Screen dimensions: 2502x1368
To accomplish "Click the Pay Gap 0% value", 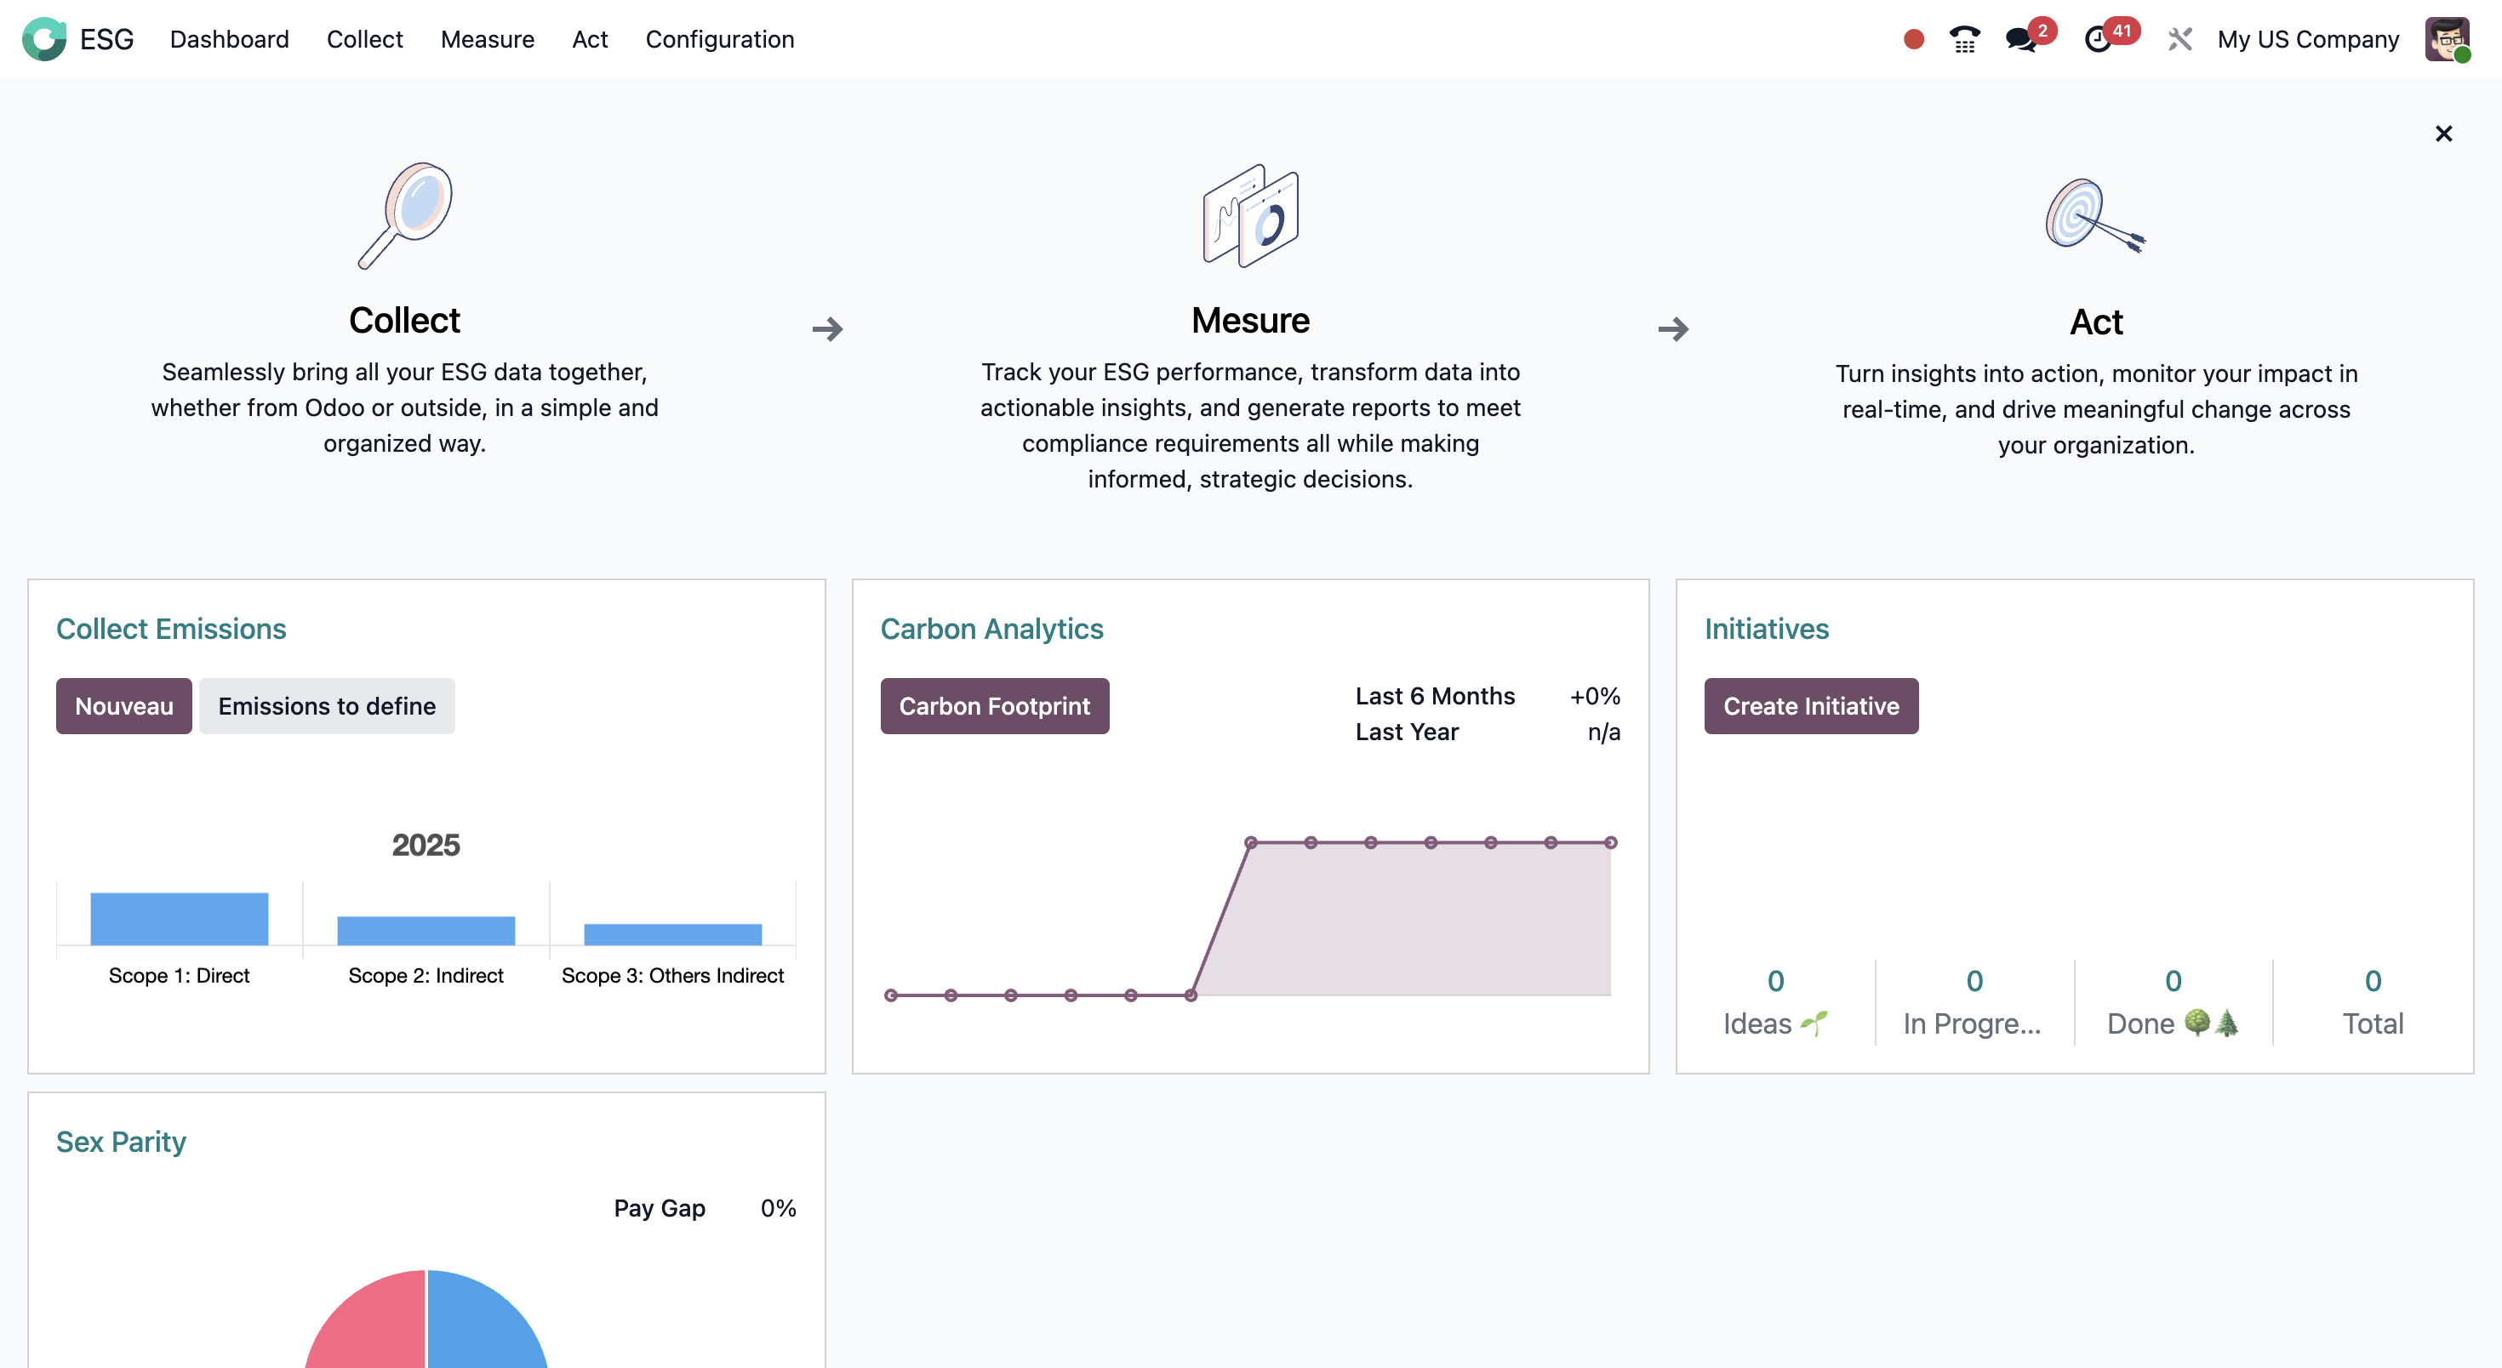I will [778, 1208].
